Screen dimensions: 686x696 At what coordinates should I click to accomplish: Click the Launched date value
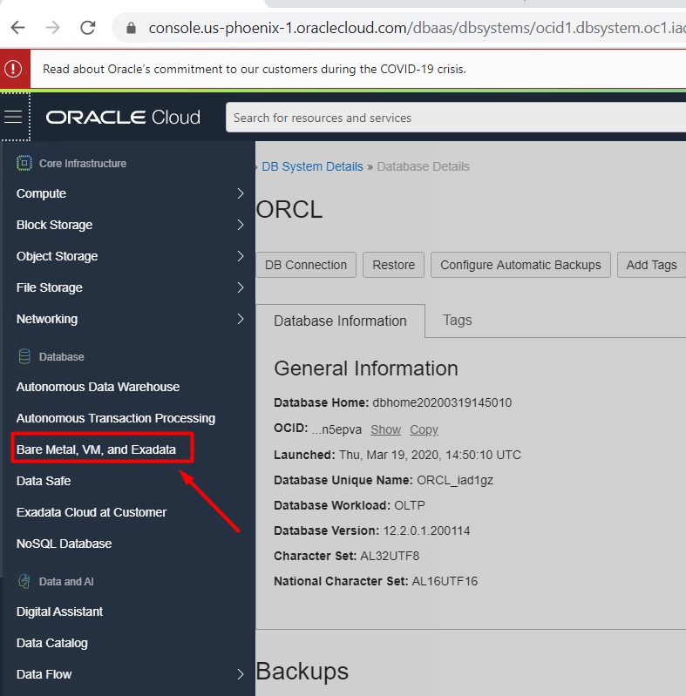click(430, 455)
